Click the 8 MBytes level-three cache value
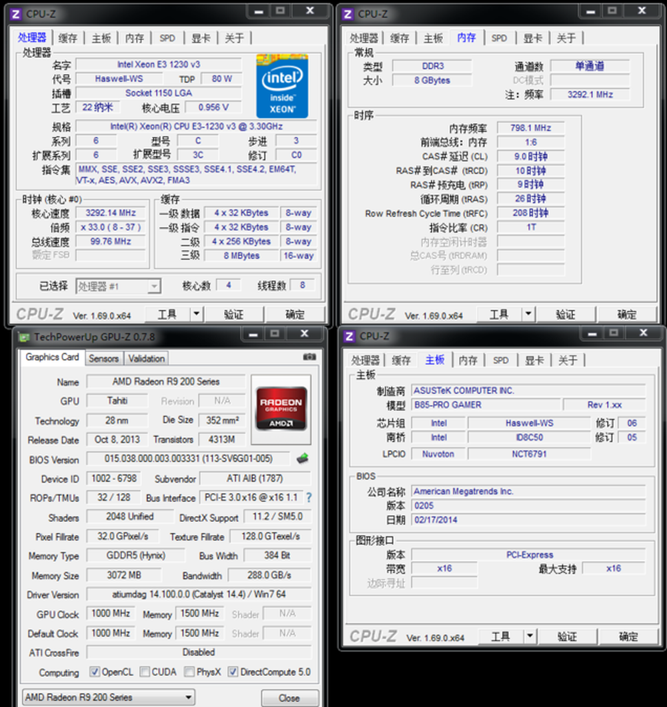Image resolution: width=667 pixels, height=707 pixels. tap(241, 256)
